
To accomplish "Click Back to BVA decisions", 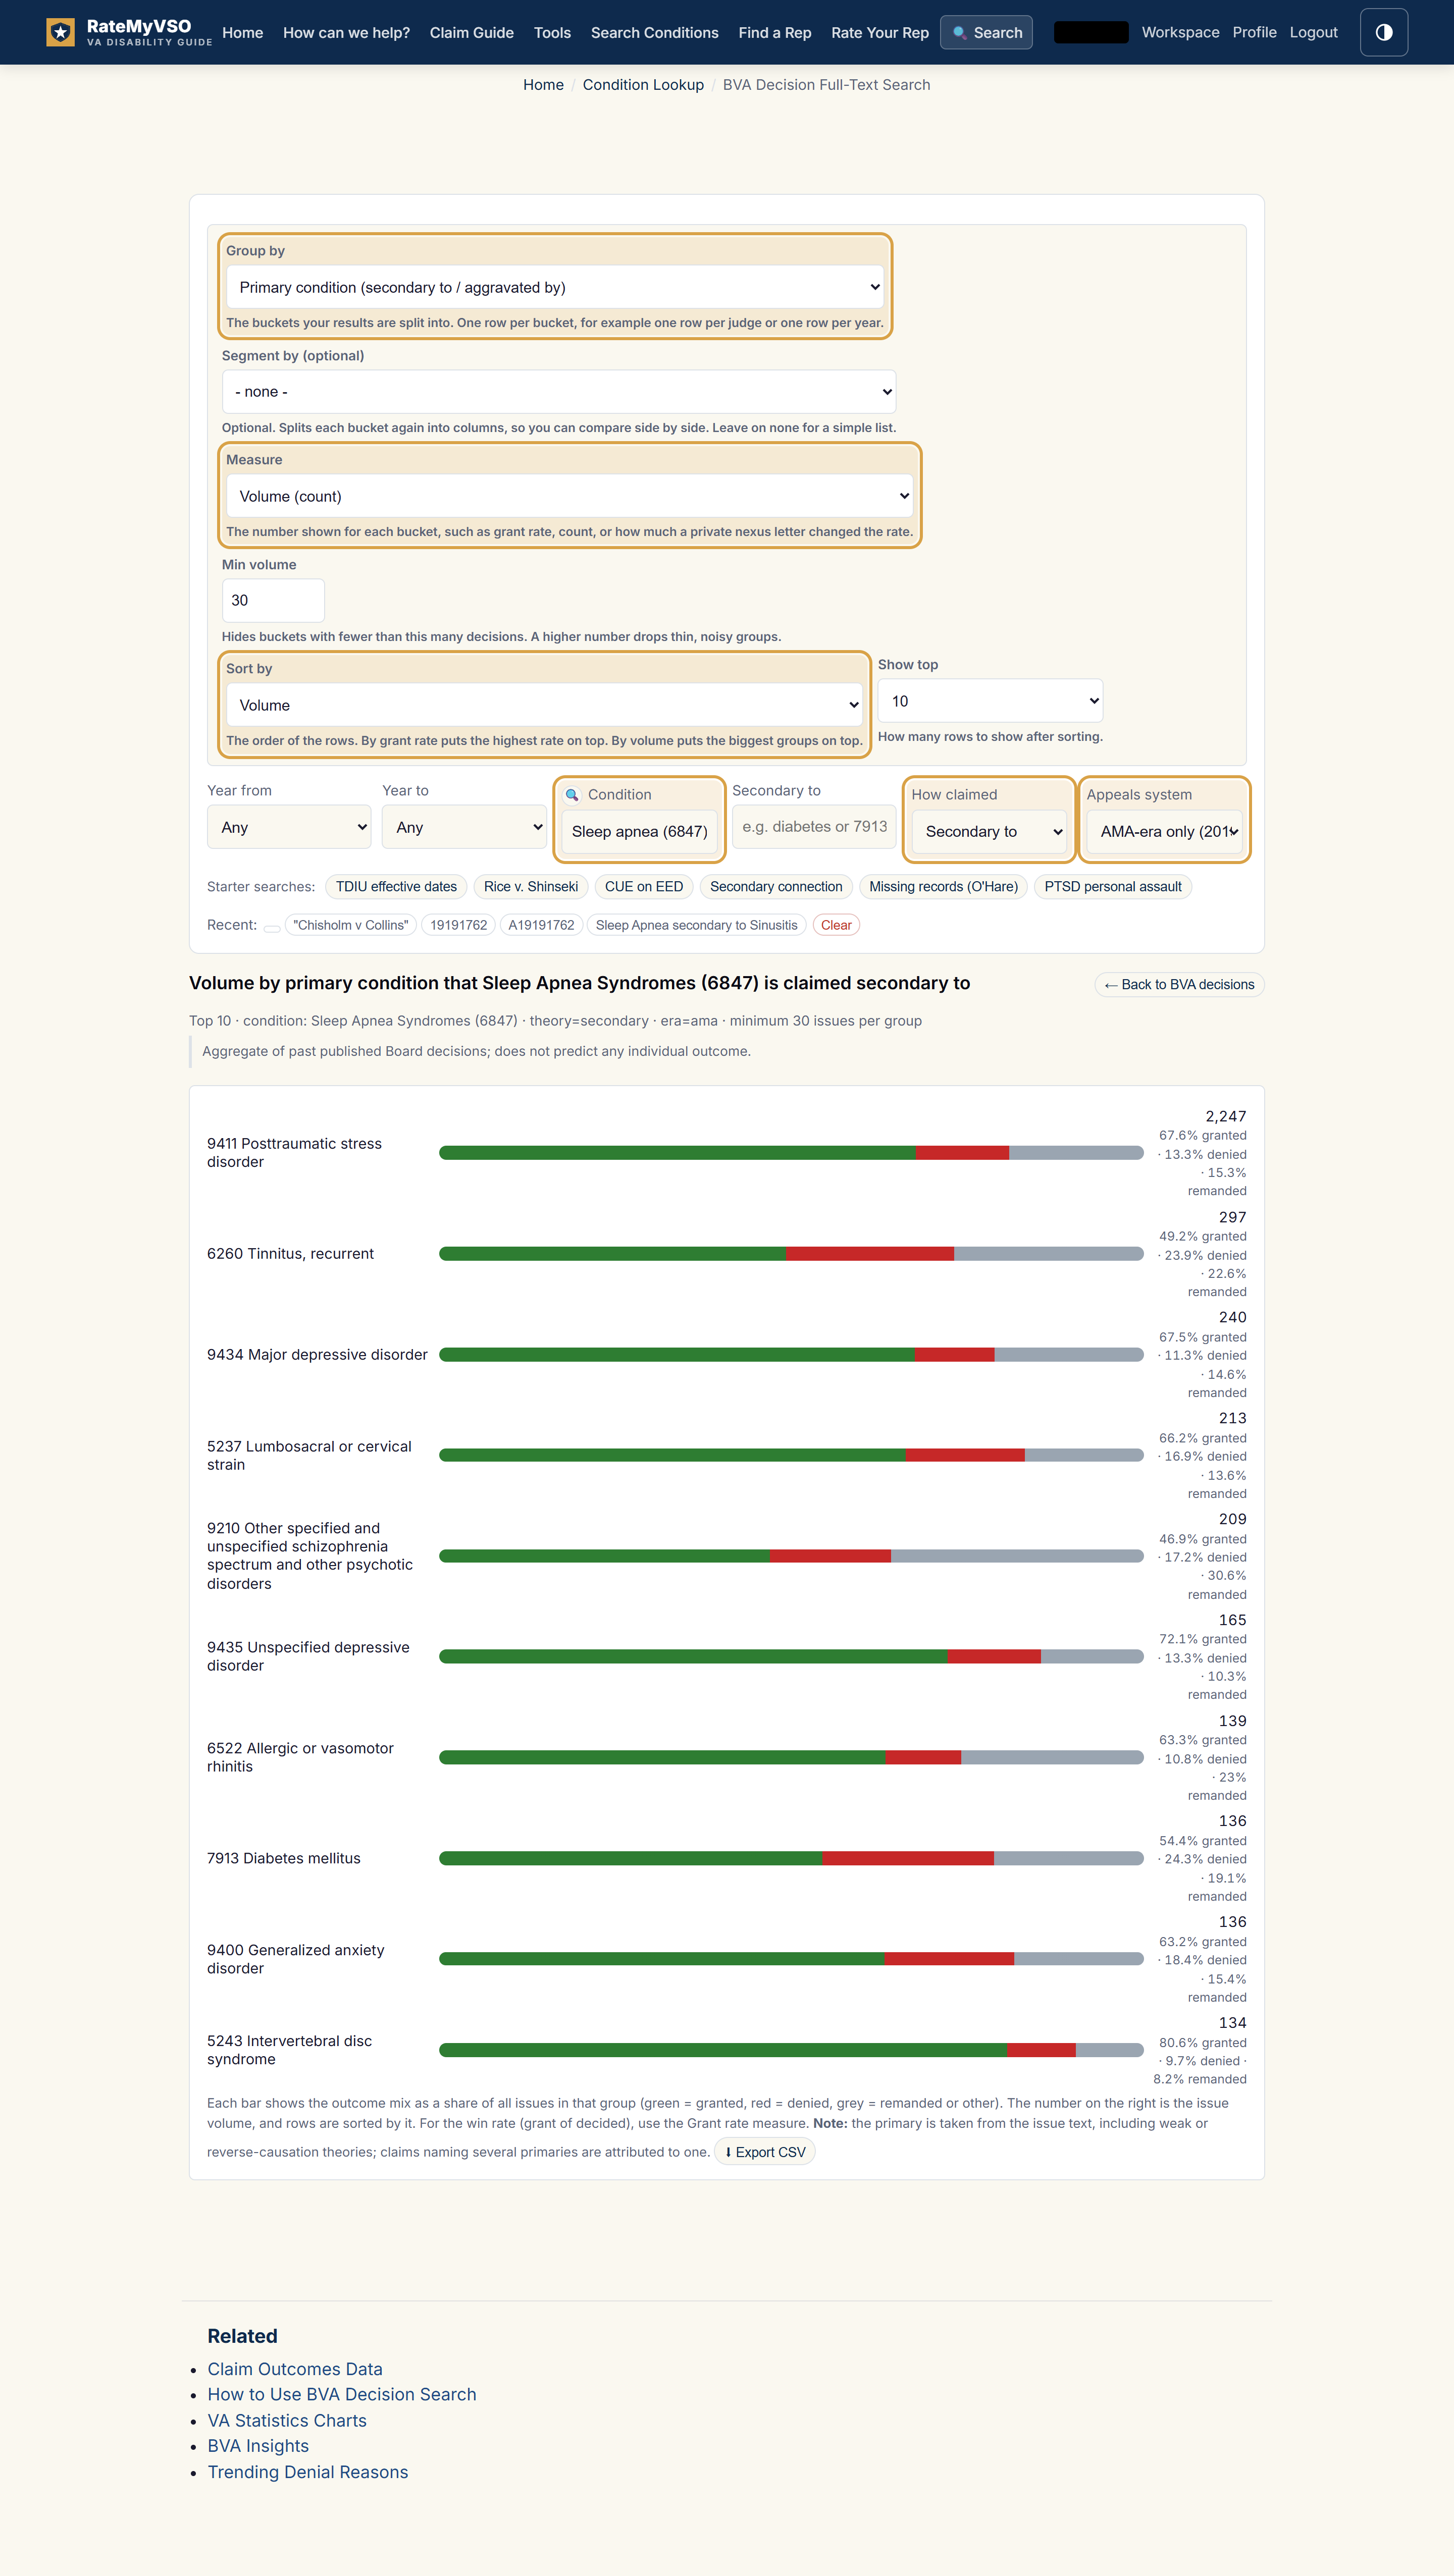I will coord(1179,985).
